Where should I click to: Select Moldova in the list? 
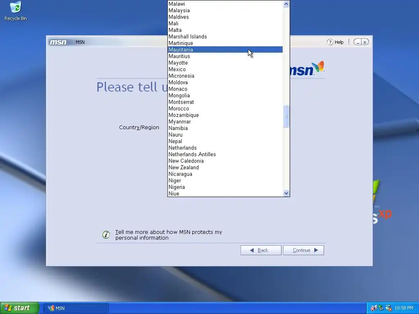(225, 82)
